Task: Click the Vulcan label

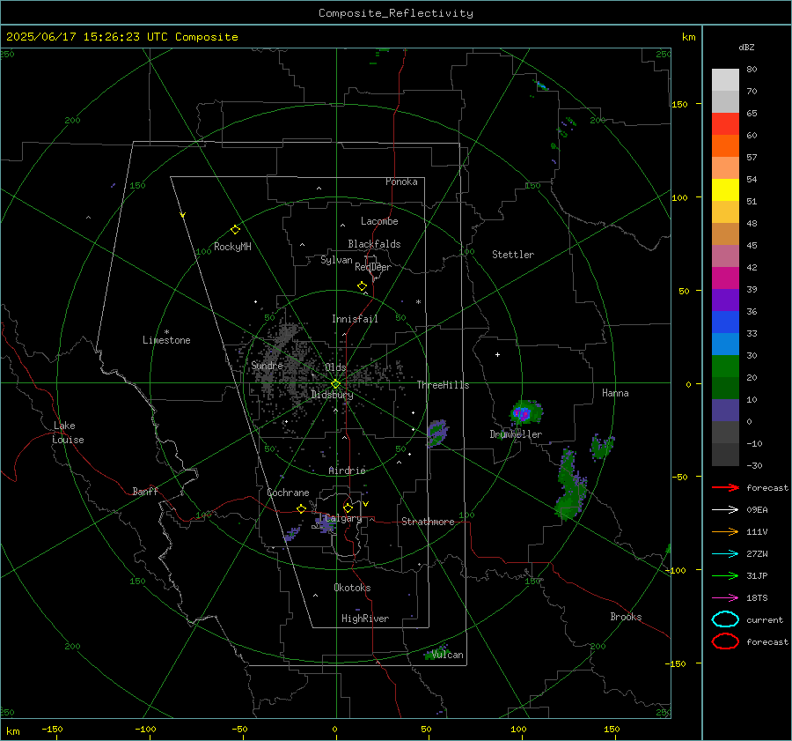Action: click(448, 655)
